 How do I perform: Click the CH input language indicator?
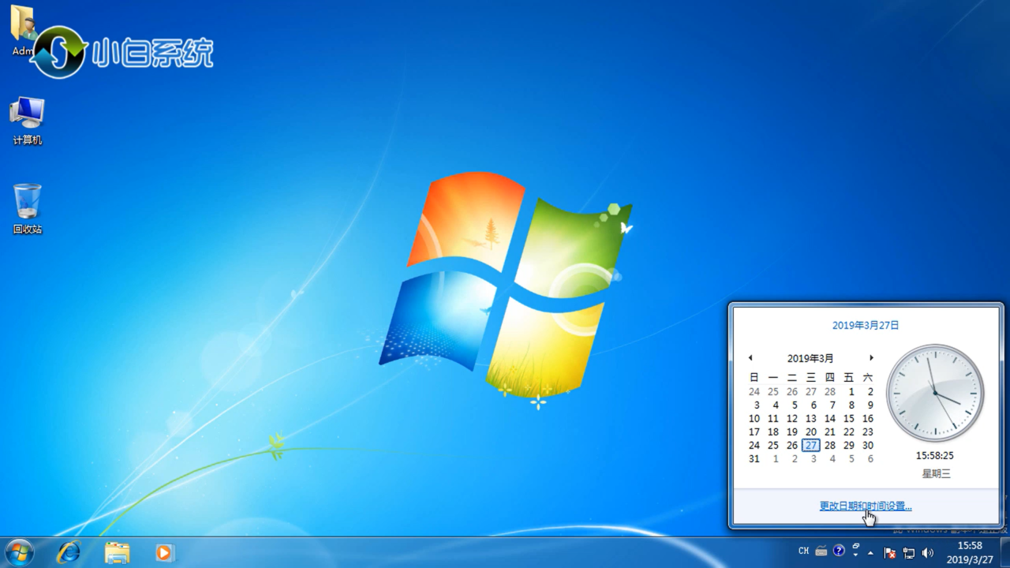coord(803,551)
